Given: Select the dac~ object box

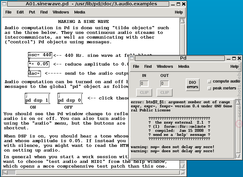Looking at the screenshot, I should [x=34, y=73].
